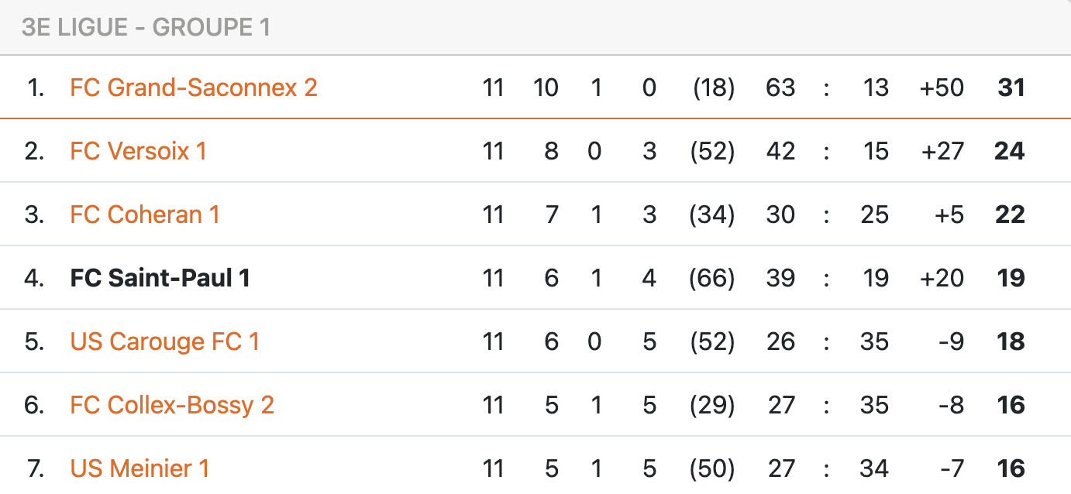Click FC Coheran points total 22

click(1010, 214)
